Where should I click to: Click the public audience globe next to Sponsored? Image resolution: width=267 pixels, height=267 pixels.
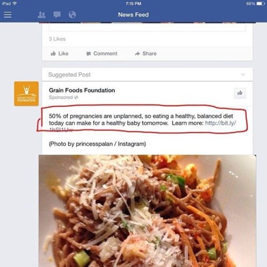(x=76, y=97)
